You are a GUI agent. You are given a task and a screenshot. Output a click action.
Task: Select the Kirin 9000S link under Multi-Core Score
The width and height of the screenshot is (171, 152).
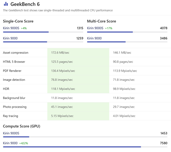coord(95,28)
